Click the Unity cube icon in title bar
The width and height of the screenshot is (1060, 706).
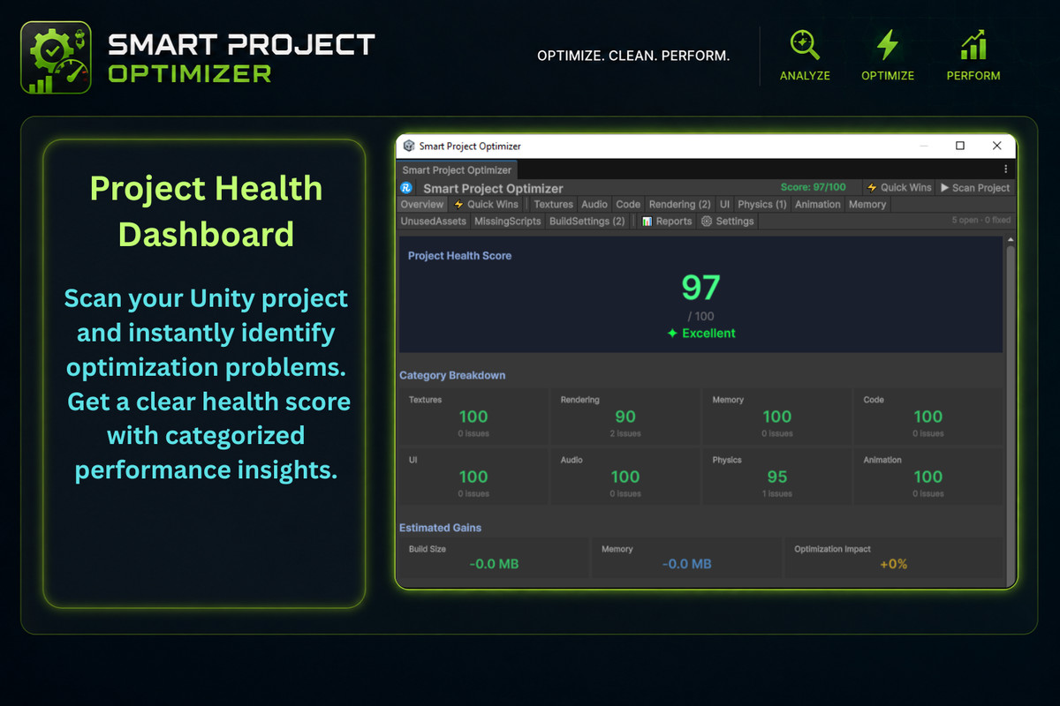point(409,146)
